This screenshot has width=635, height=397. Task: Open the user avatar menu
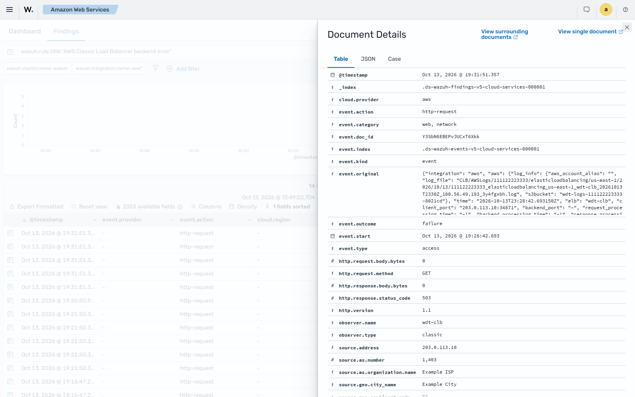[606, 10]
